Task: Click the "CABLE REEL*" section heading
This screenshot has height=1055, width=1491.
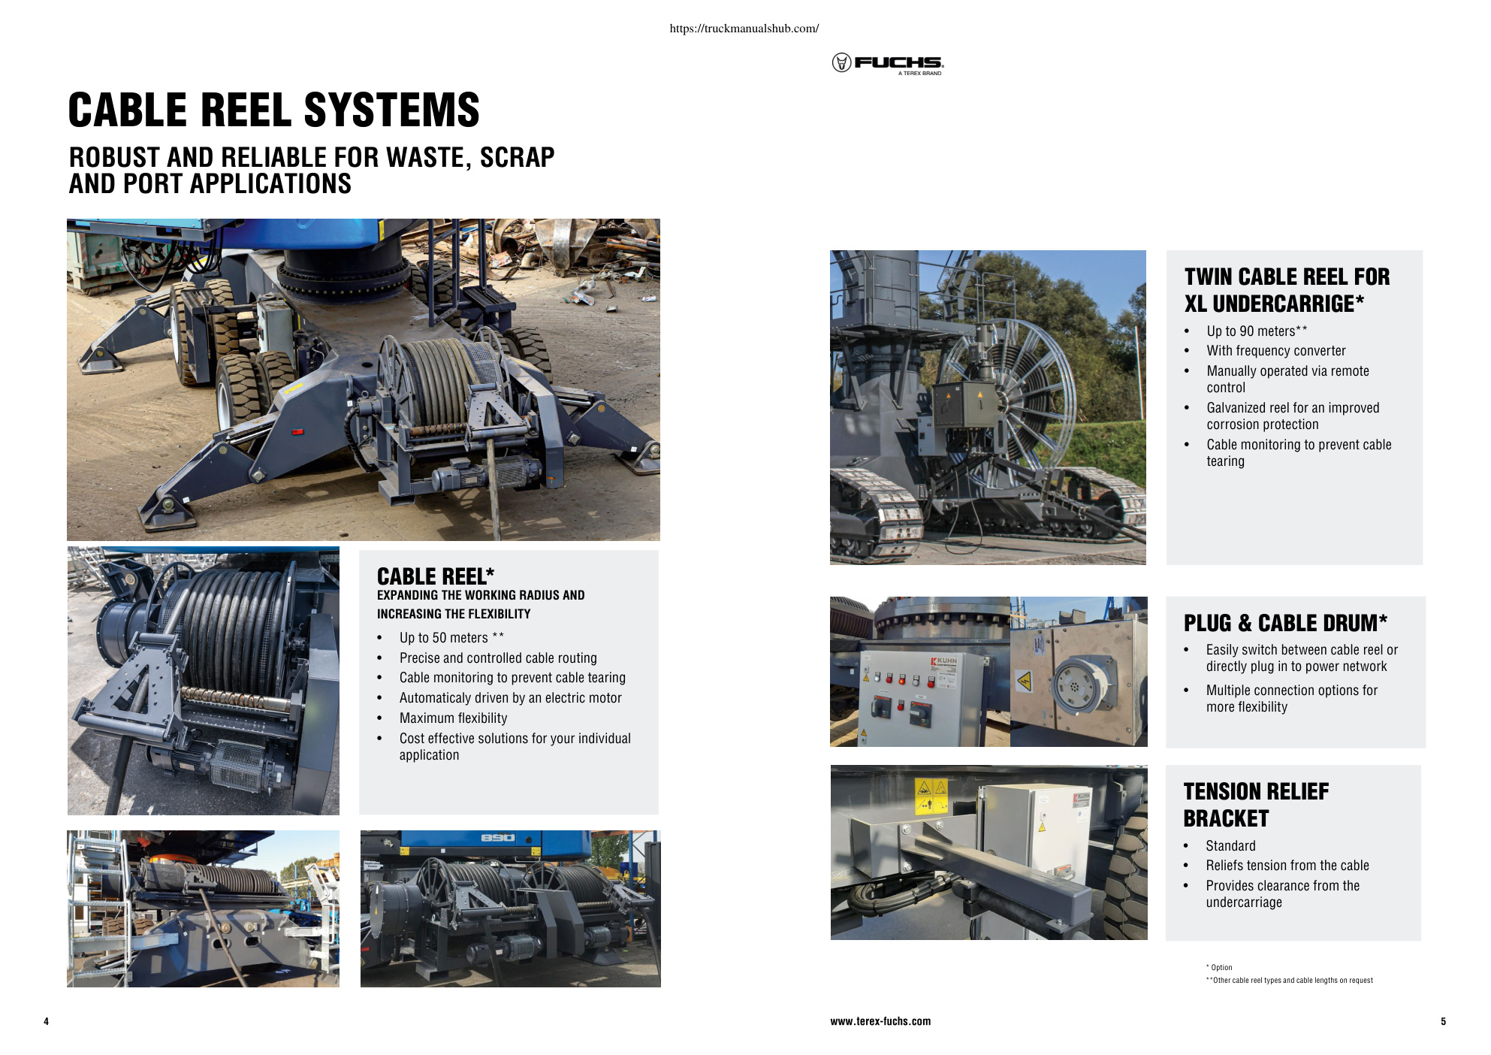Action: pyautogui.click(x=436, y=576)
